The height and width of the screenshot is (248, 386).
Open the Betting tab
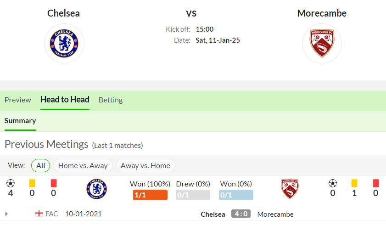111,100
